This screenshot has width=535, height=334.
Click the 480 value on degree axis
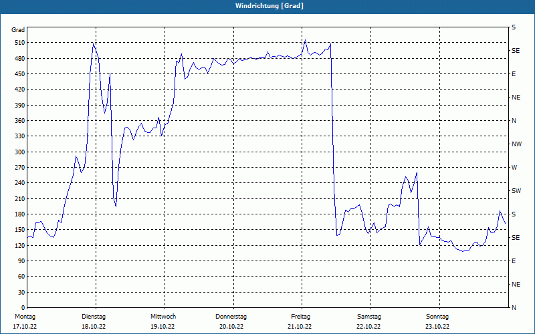[19, 59]
